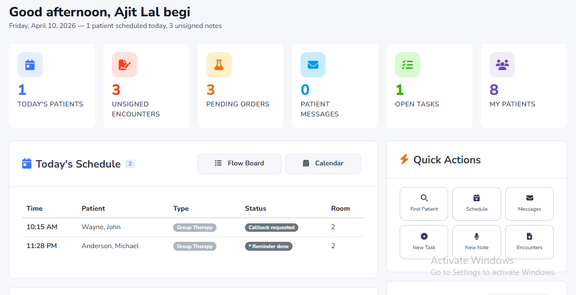Select patient Wayne, John row
Screen dimensions: 576x295
click(x=101, y=227)
